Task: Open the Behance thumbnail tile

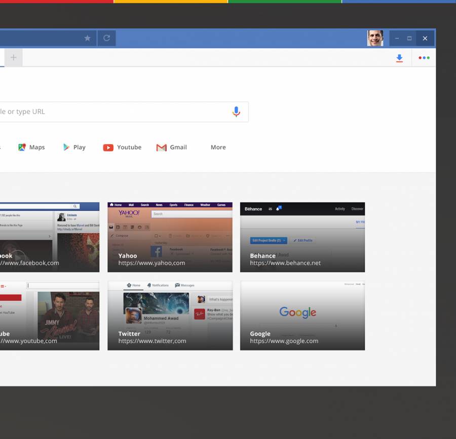Action: pos(302,237)
